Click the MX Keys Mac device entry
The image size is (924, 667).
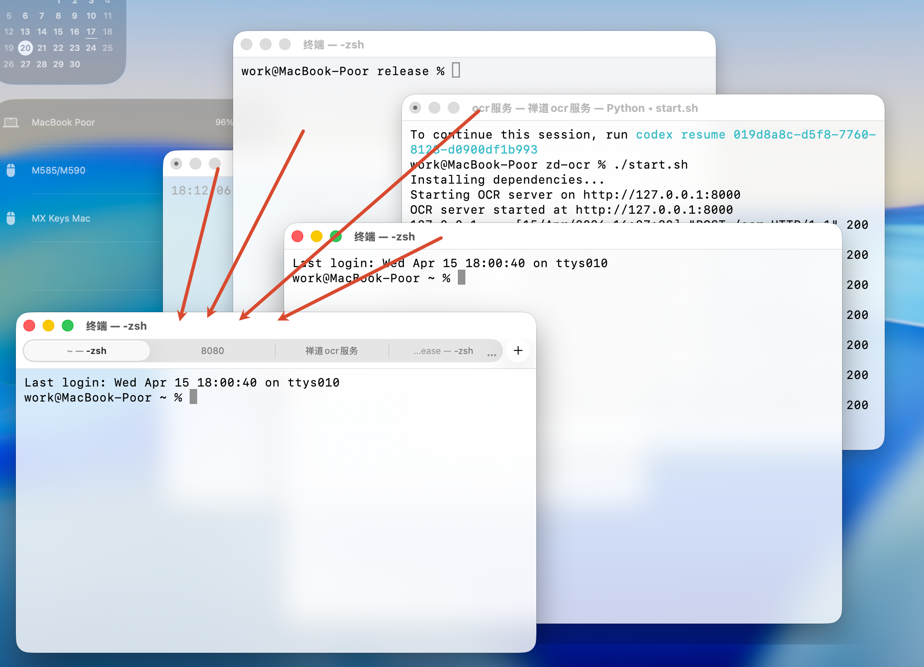(61, 218)
